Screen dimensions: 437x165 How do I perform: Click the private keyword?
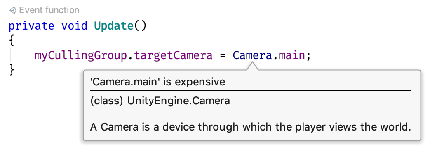pos(31,26)
